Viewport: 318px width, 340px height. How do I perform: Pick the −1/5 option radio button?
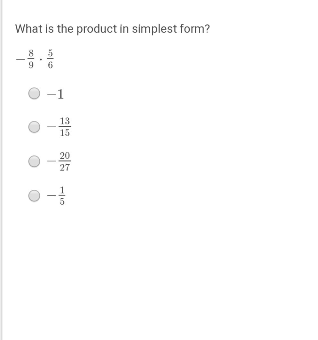[x=34, y=195]
